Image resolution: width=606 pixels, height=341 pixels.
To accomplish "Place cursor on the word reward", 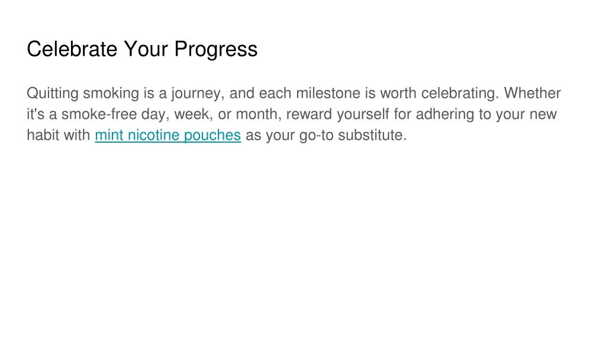I will (309, 114).
